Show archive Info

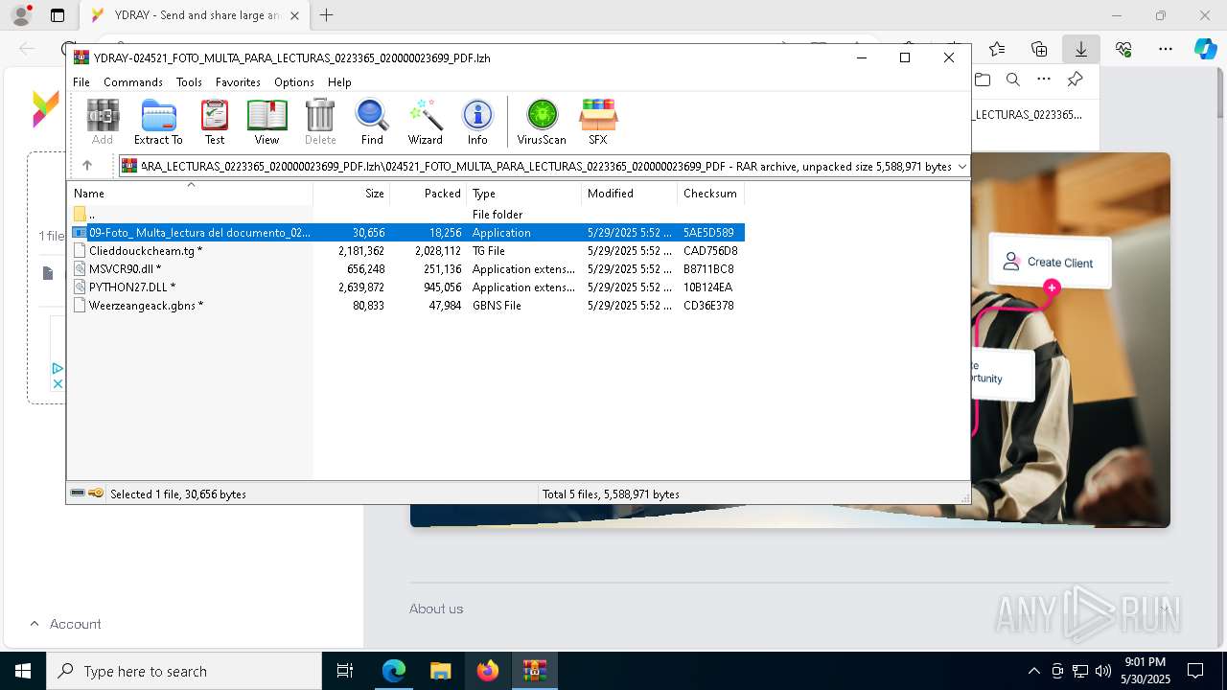pyautogui.click(x=477, y=122)
